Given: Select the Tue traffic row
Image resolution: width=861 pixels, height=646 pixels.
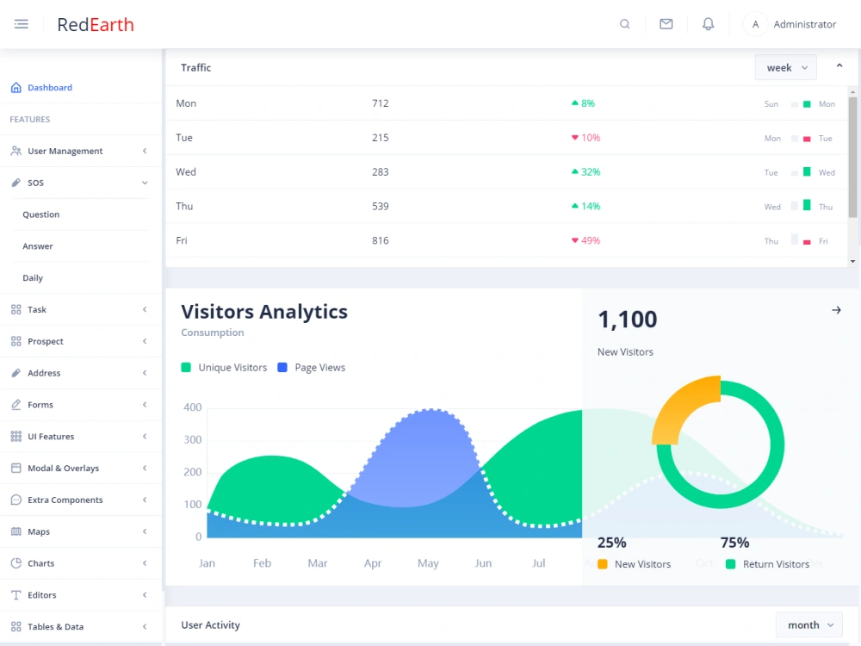Looking at the screenshot, I should tap(506, 137).
